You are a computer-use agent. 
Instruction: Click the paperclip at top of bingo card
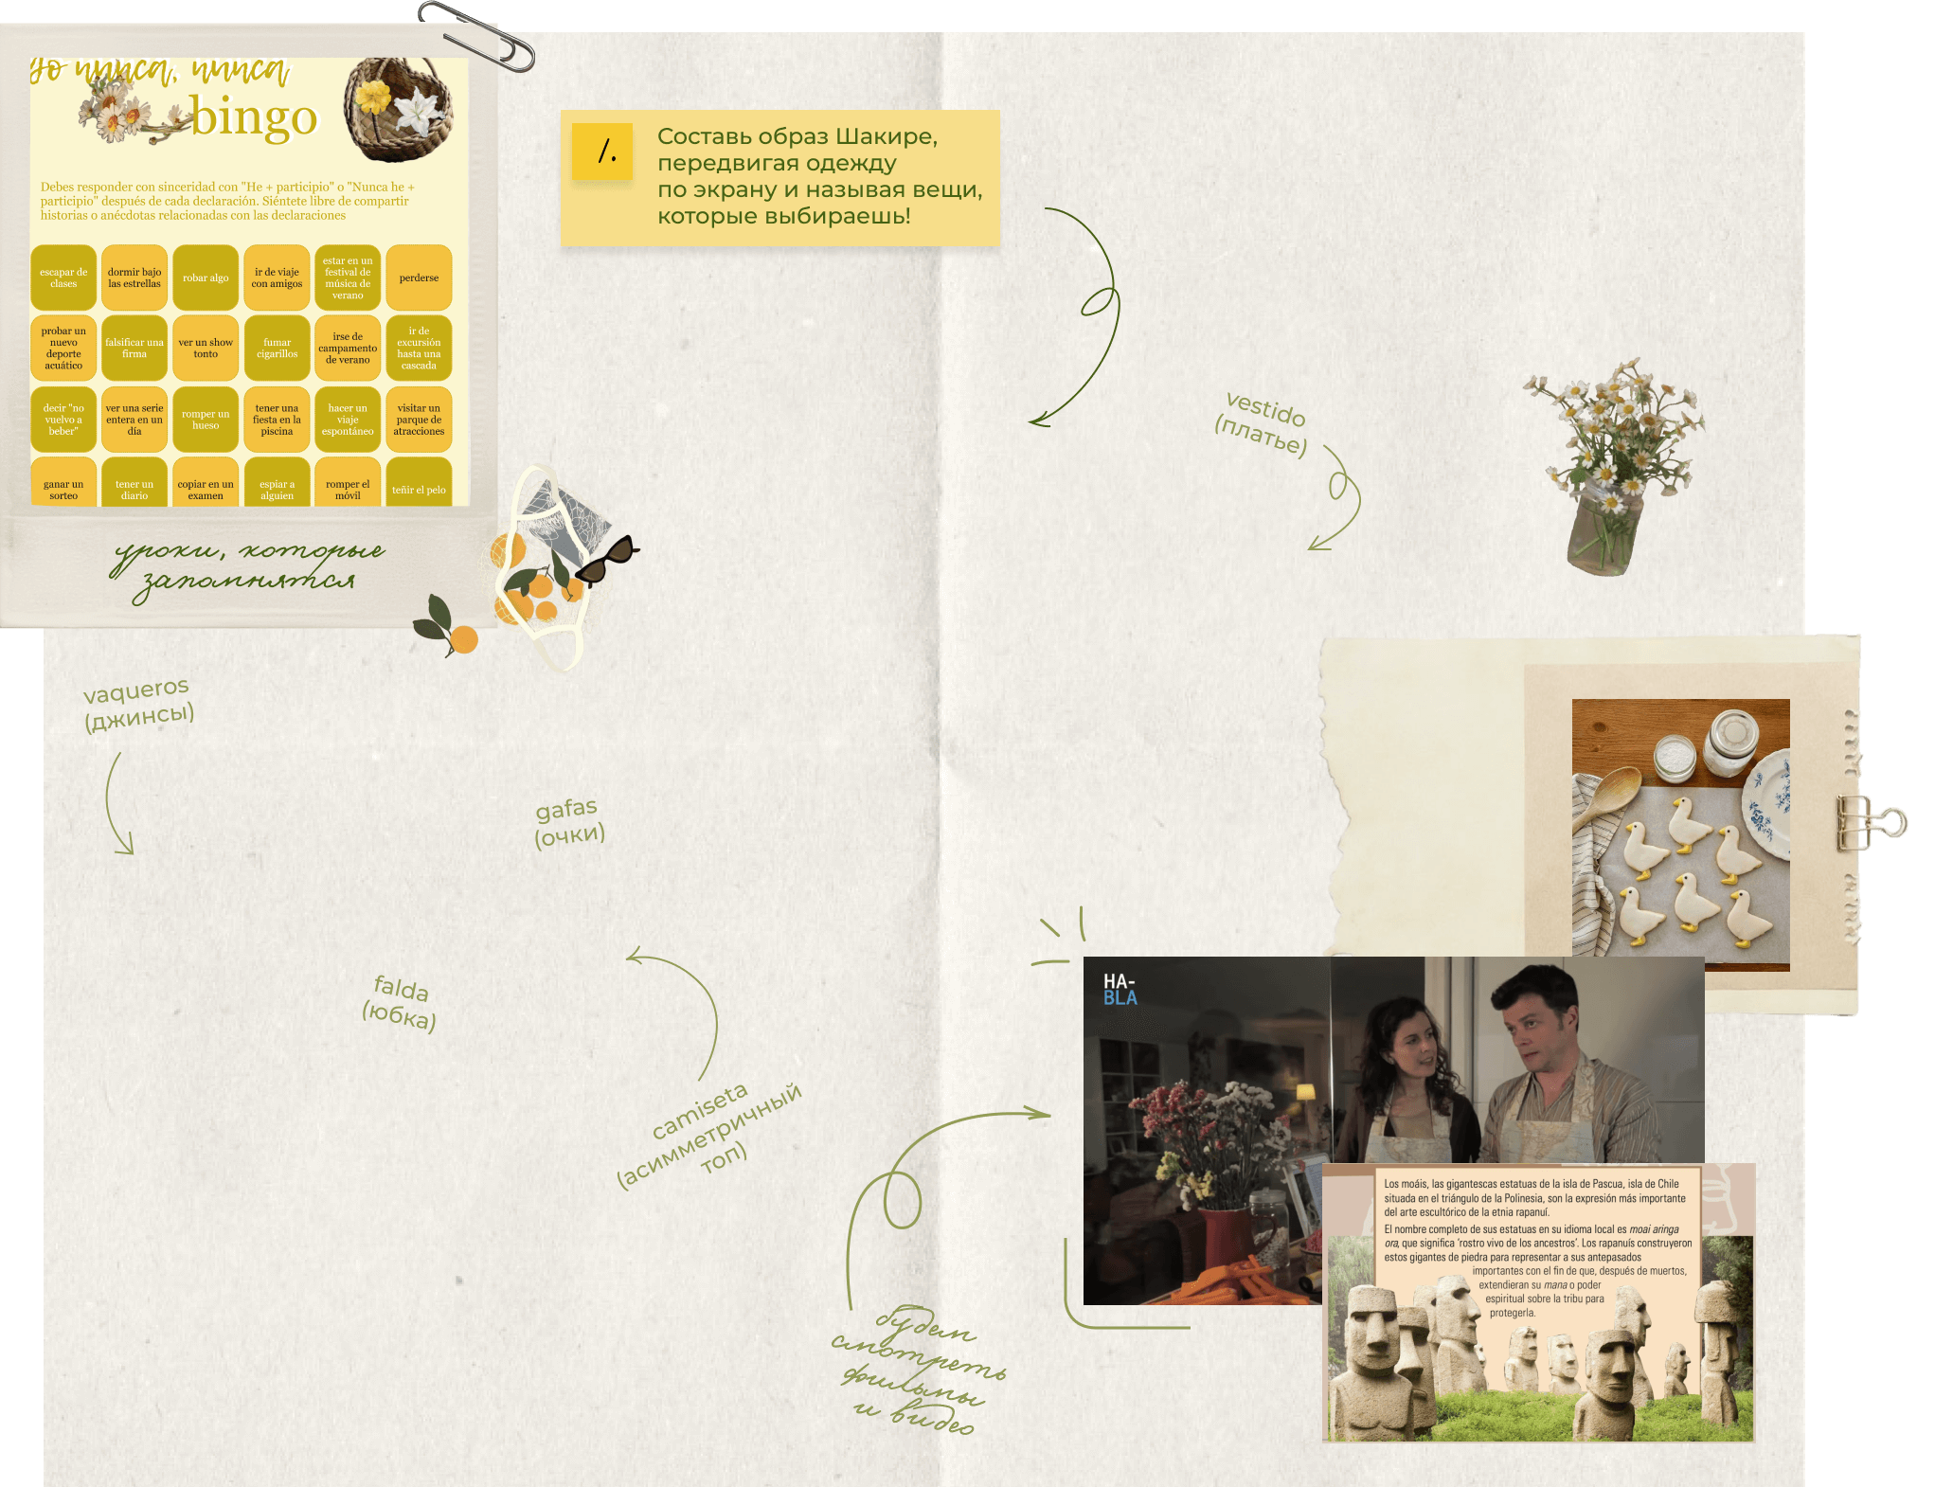[x=475, y=36]
